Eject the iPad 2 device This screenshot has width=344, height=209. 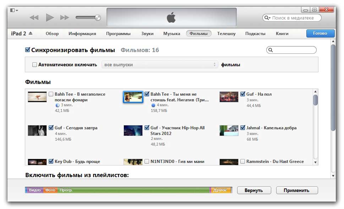pyautogui.click(x=30, y=33)
